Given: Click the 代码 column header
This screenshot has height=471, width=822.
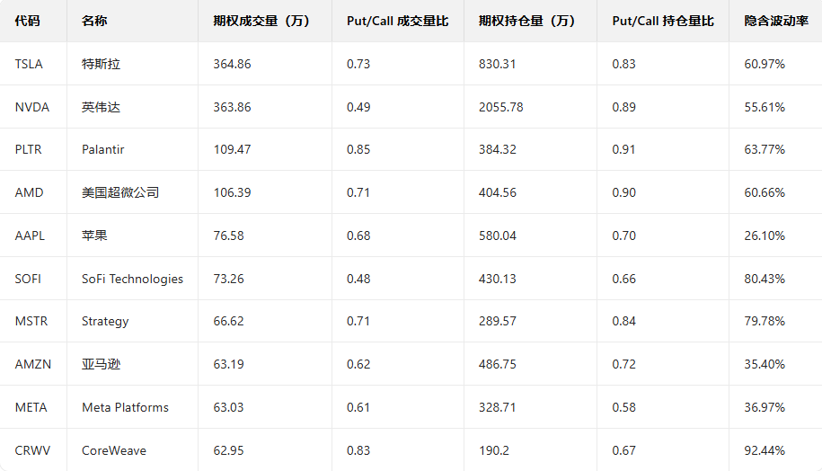Looking at the screenshot, I should (x=28, y=21).
